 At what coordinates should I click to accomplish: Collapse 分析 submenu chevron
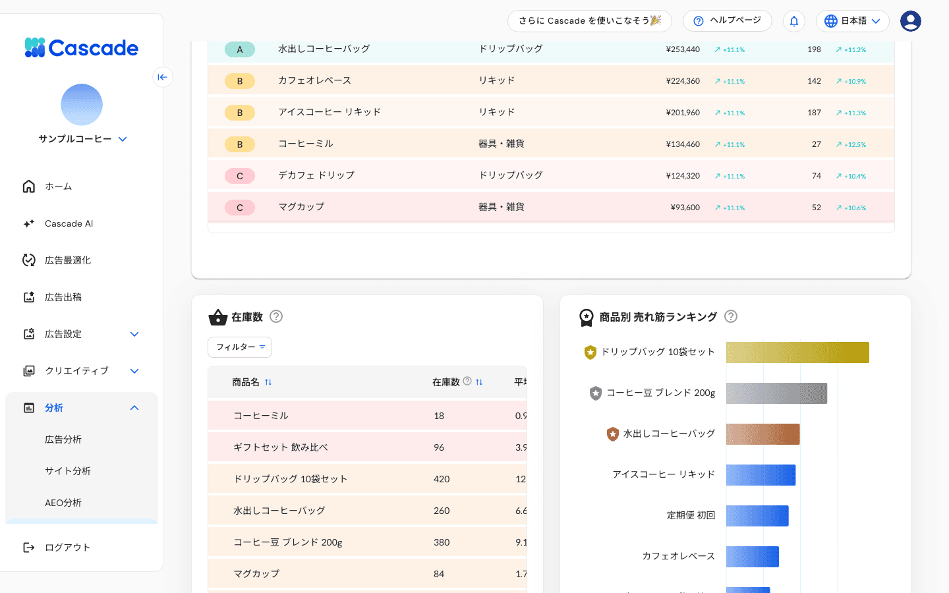134,408
